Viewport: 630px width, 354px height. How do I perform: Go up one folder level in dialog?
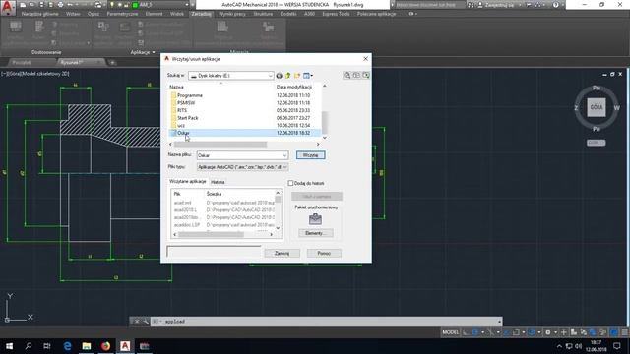287,76
